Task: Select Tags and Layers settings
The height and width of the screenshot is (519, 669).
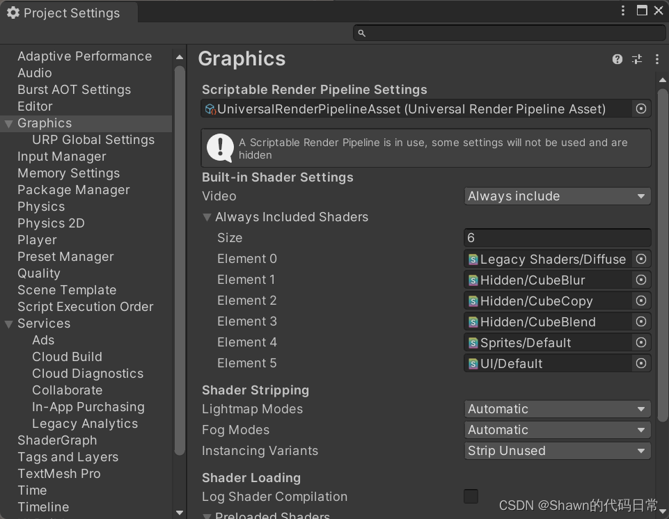Action: tap(68, 457)
